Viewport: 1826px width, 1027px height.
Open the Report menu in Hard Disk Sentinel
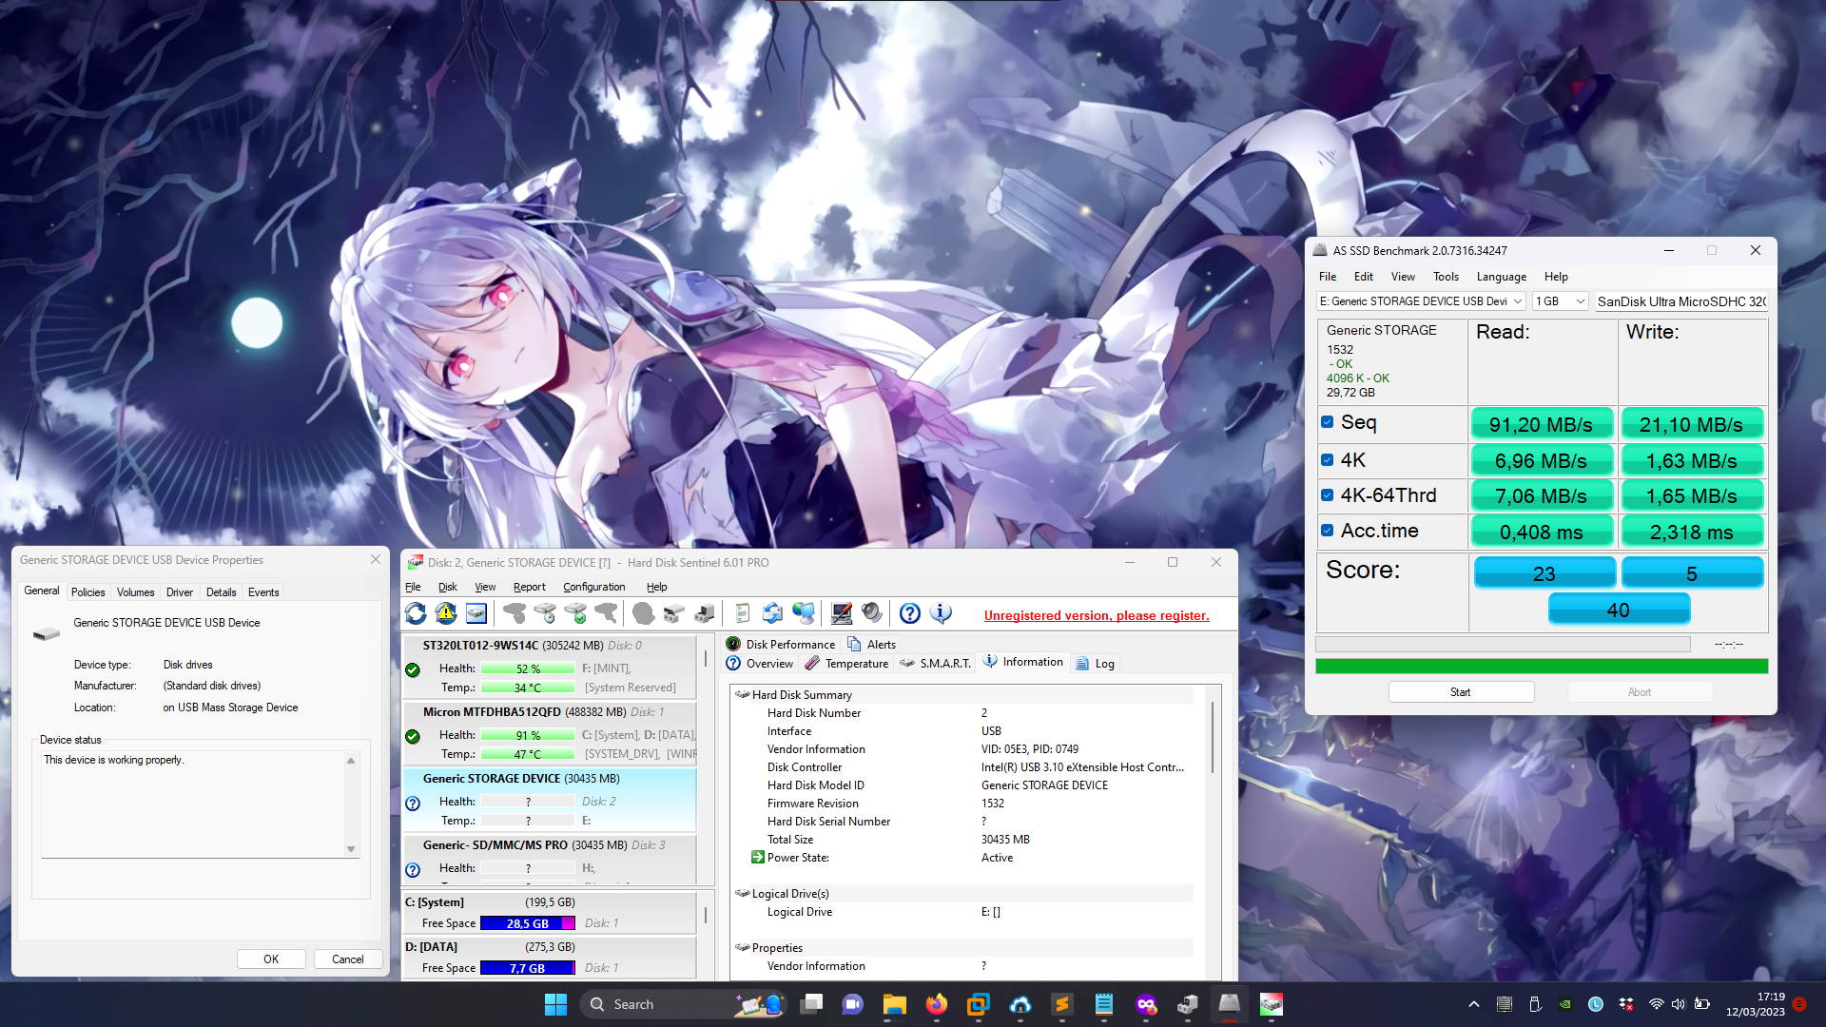(529, 587)
